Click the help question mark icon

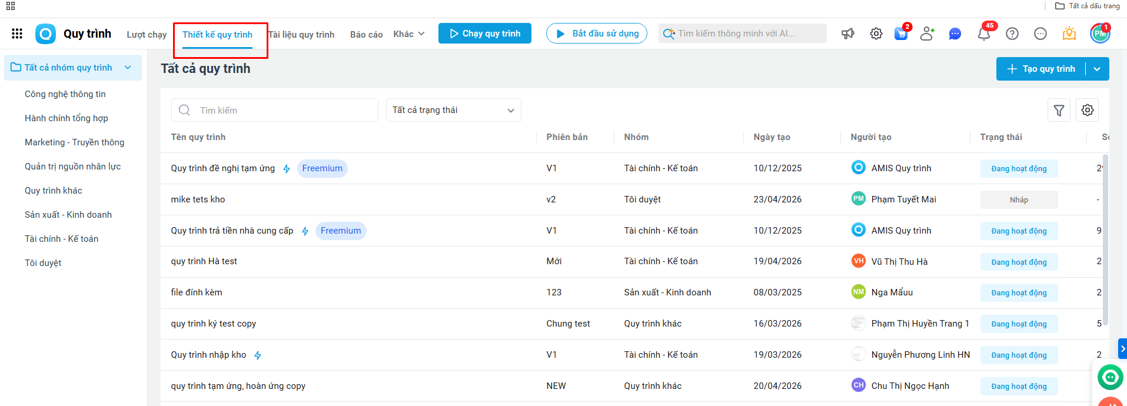[1012, 34]
